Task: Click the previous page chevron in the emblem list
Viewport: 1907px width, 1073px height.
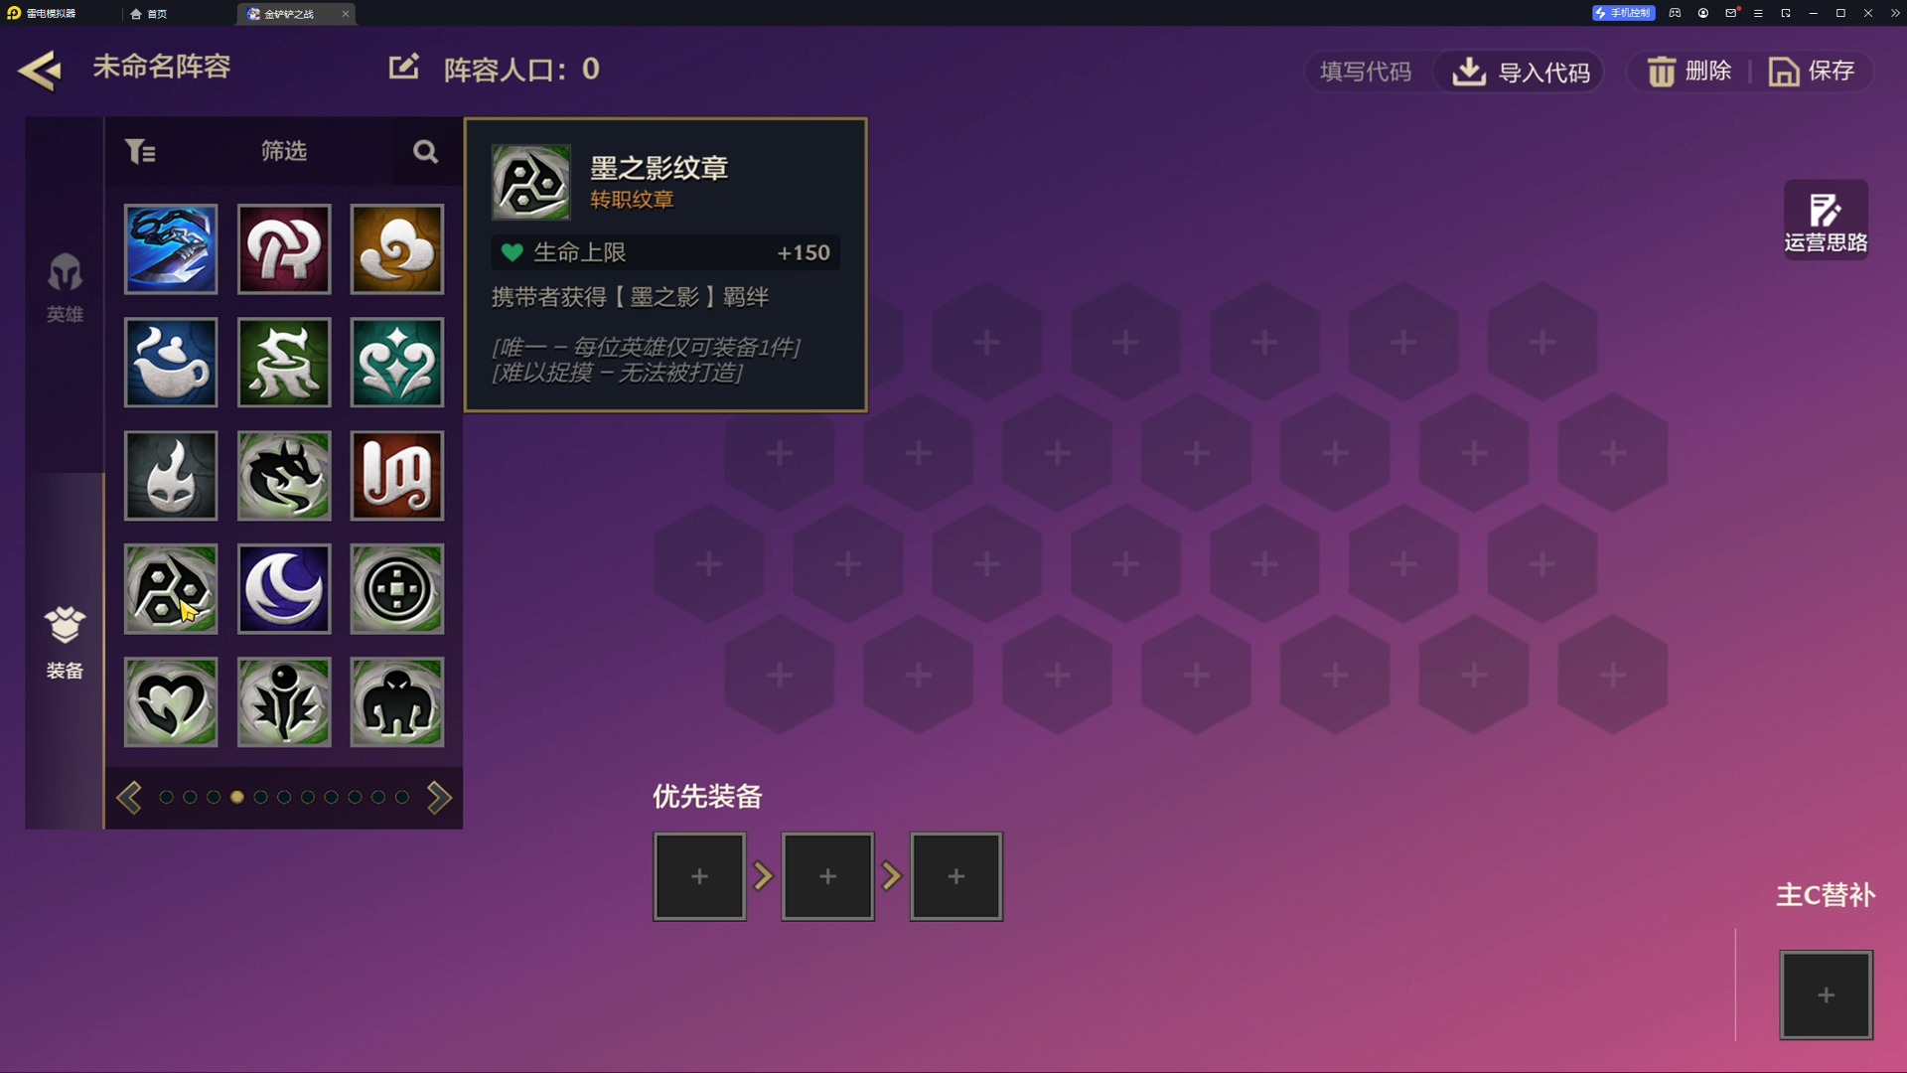Action: [129, 797]
